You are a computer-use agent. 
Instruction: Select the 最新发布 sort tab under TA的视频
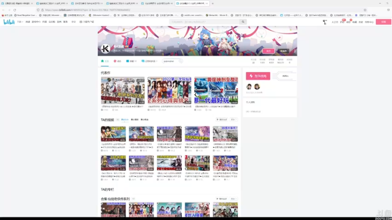click(x=125, y=120)
